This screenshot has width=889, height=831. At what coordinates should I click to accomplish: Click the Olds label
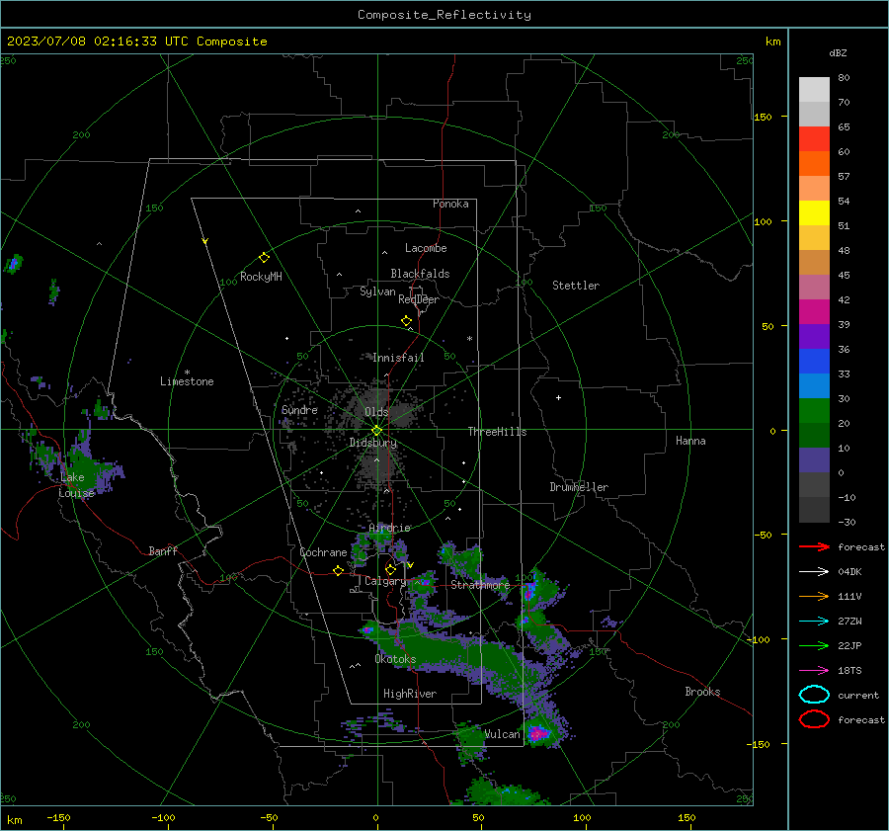[376, 412]
